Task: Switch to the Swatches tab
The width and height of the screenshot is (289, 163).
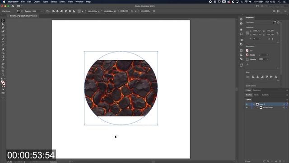Action: click(257, 90)
